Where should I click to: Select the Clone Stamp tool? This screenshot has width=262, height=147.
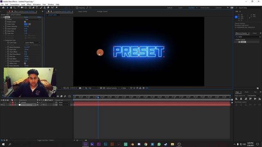coord(45,8)
